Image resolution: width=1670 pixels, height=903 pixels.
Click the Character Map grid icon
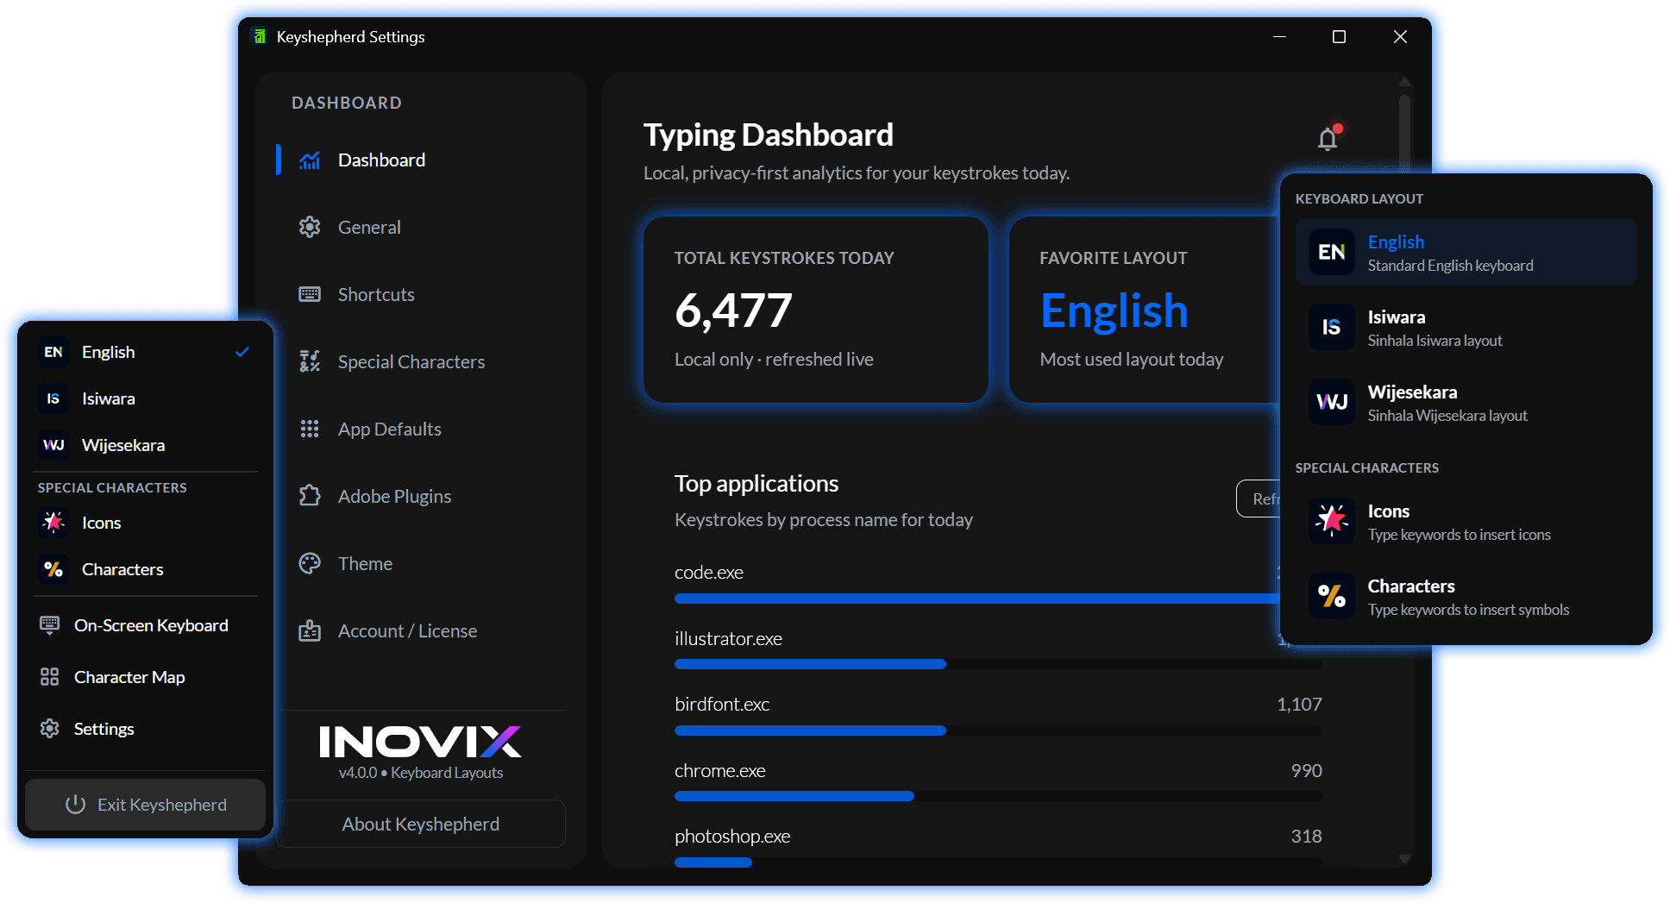tap(50, 677)
